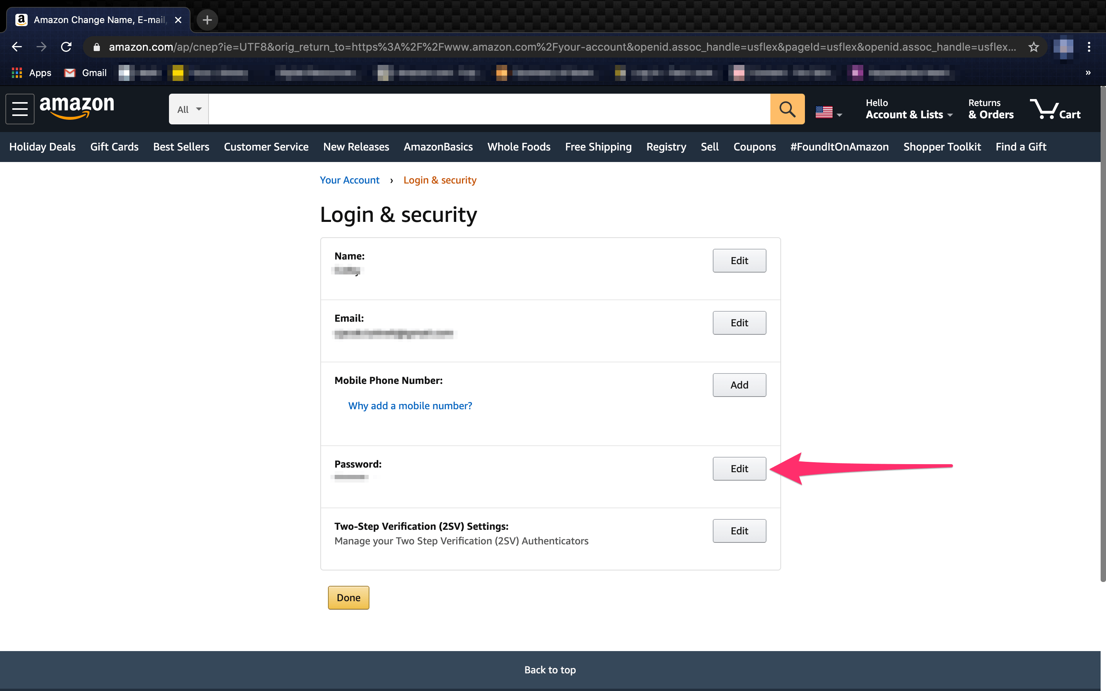Expand the All search category dropdown
The height and width of the screenshot is (691, 1106).
[189, 109]
